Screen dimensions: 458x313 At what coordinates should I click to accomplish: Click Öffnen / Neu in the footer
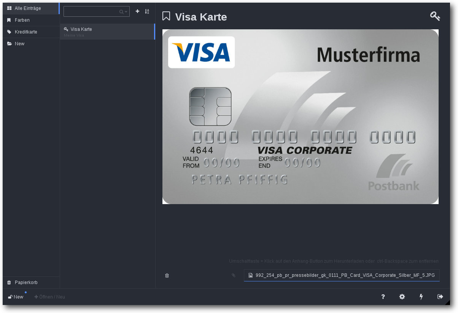[x=50, y=297]
